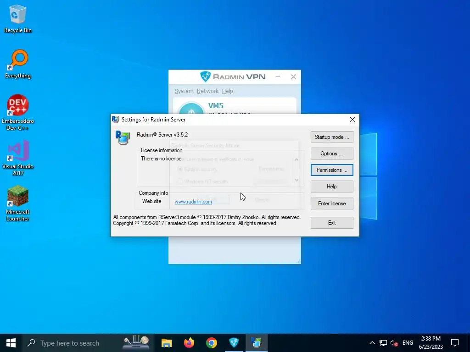The width and height of the screenshot is (470, 352).
Task: Switch to Radmin Server settings taskbar icon
Action: click(256, 343)
